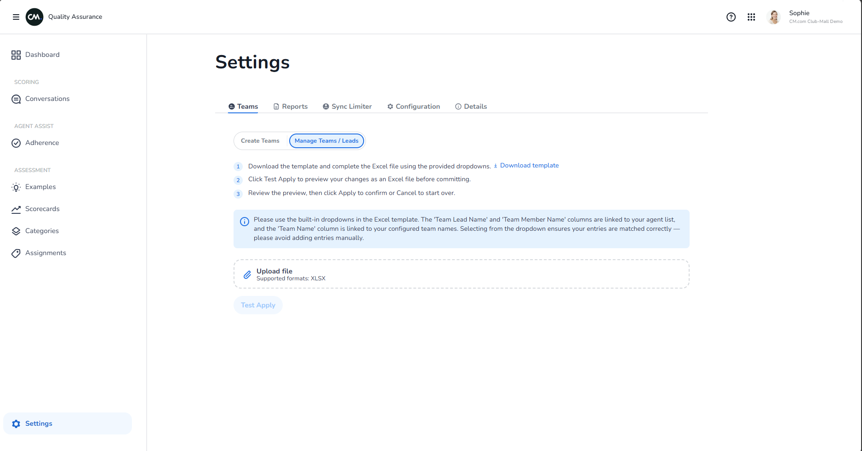Viewport: 862px width, 451px height.
Task: Switch to the Teams tab
Action: [x=243, y=106]
